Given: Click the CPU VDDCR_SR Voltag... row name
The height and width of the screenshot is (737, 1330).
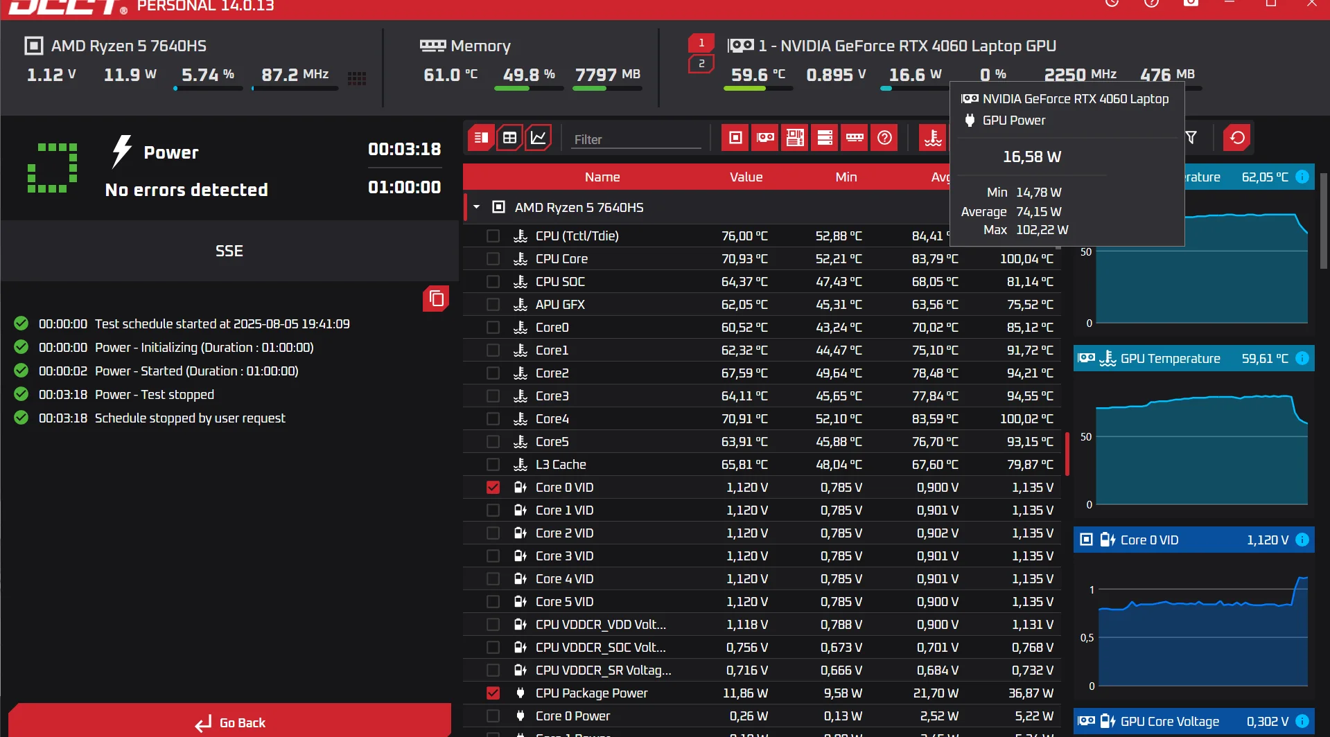Looking at the screenshot, I should [x=603, y=670].
